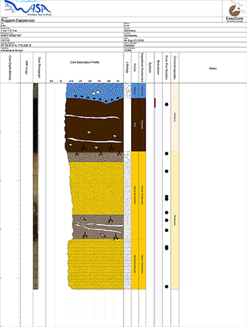Select the topmost grain size sample dot
Viewport: 247px width, 327px height.
click(167, 105)
